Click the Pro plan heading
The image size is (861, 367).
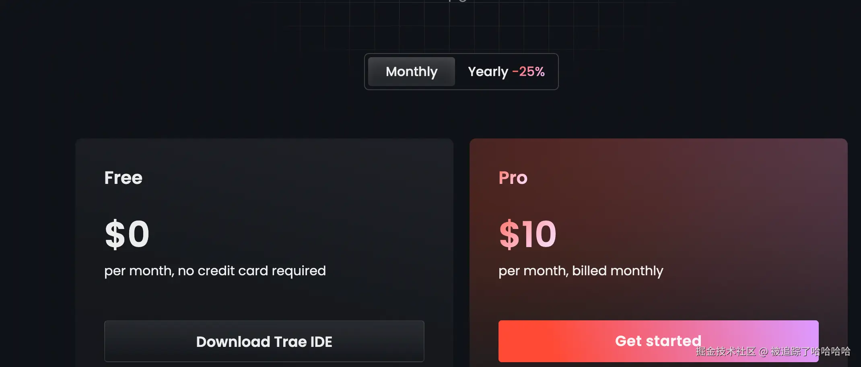click(x=513, y=178)
